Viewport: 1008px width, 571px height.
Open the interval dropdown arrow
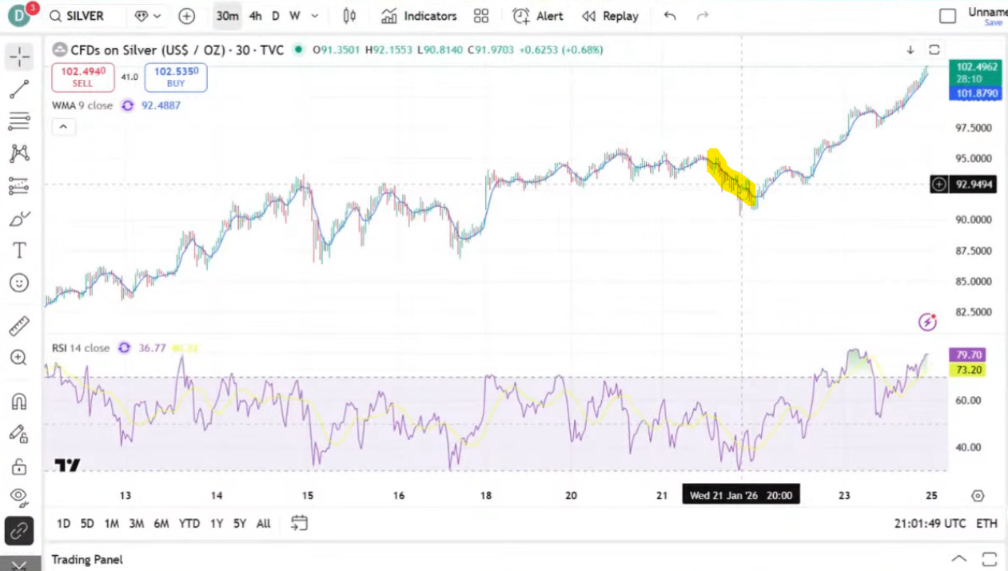click(x=314, y=16)
